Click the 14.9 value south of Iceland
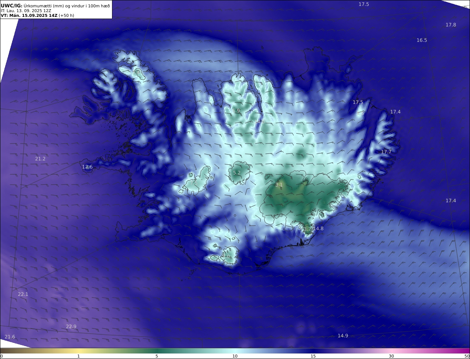The image size is (470, 359). pos(343,336)
